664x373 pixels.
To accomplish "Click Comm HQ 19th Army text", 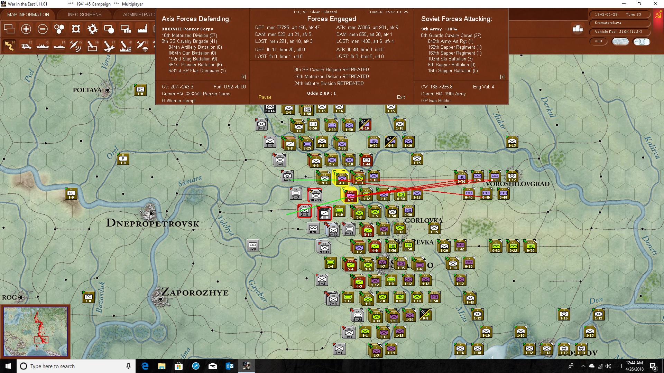I will pyautogui.click(x=443, y=94).
